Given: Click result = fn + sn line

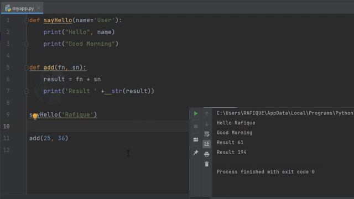Looking at the screenshot, I should pos(72,80).
